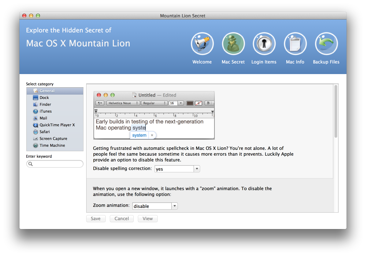This screenshot has width=366, height=256.
Task: Click the Mail category icon
Action: click(x=36, y=118)
